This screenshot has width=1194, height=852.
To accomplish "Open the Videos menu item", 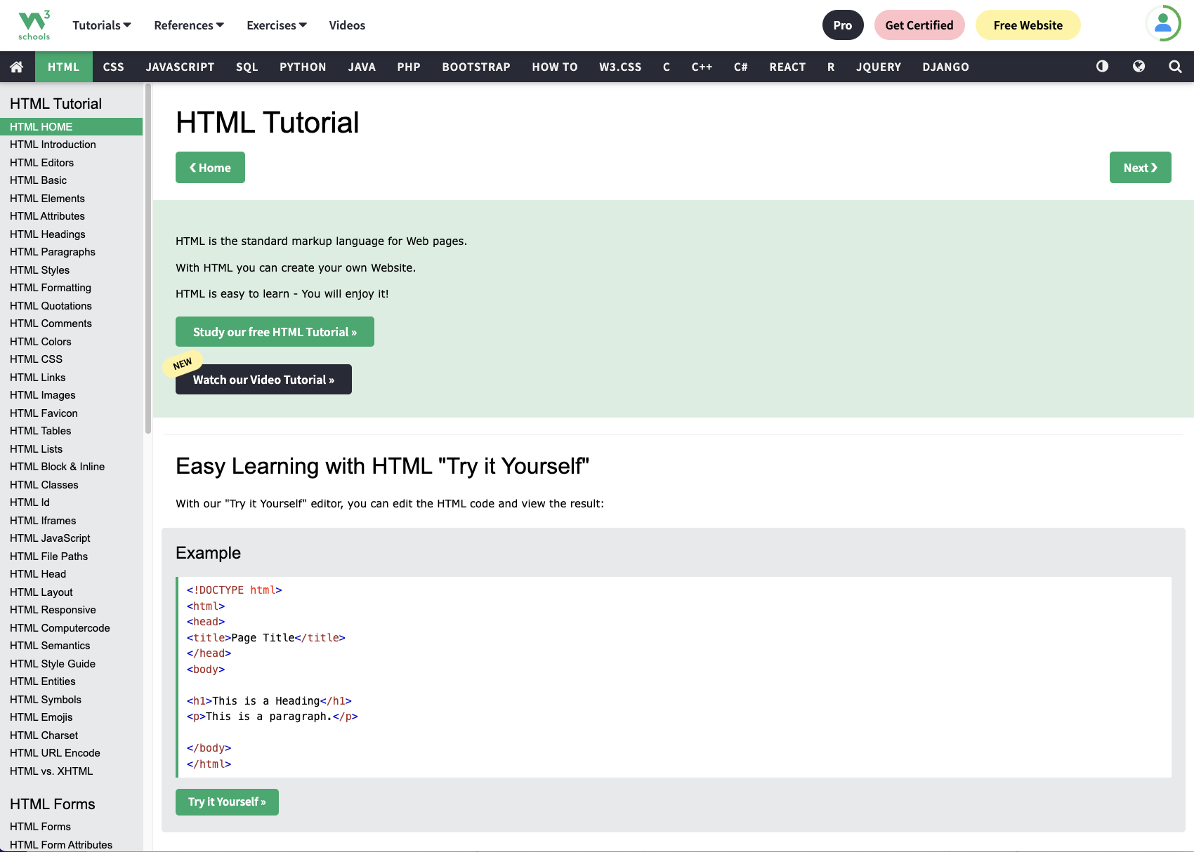I will (x=347, y=25).
